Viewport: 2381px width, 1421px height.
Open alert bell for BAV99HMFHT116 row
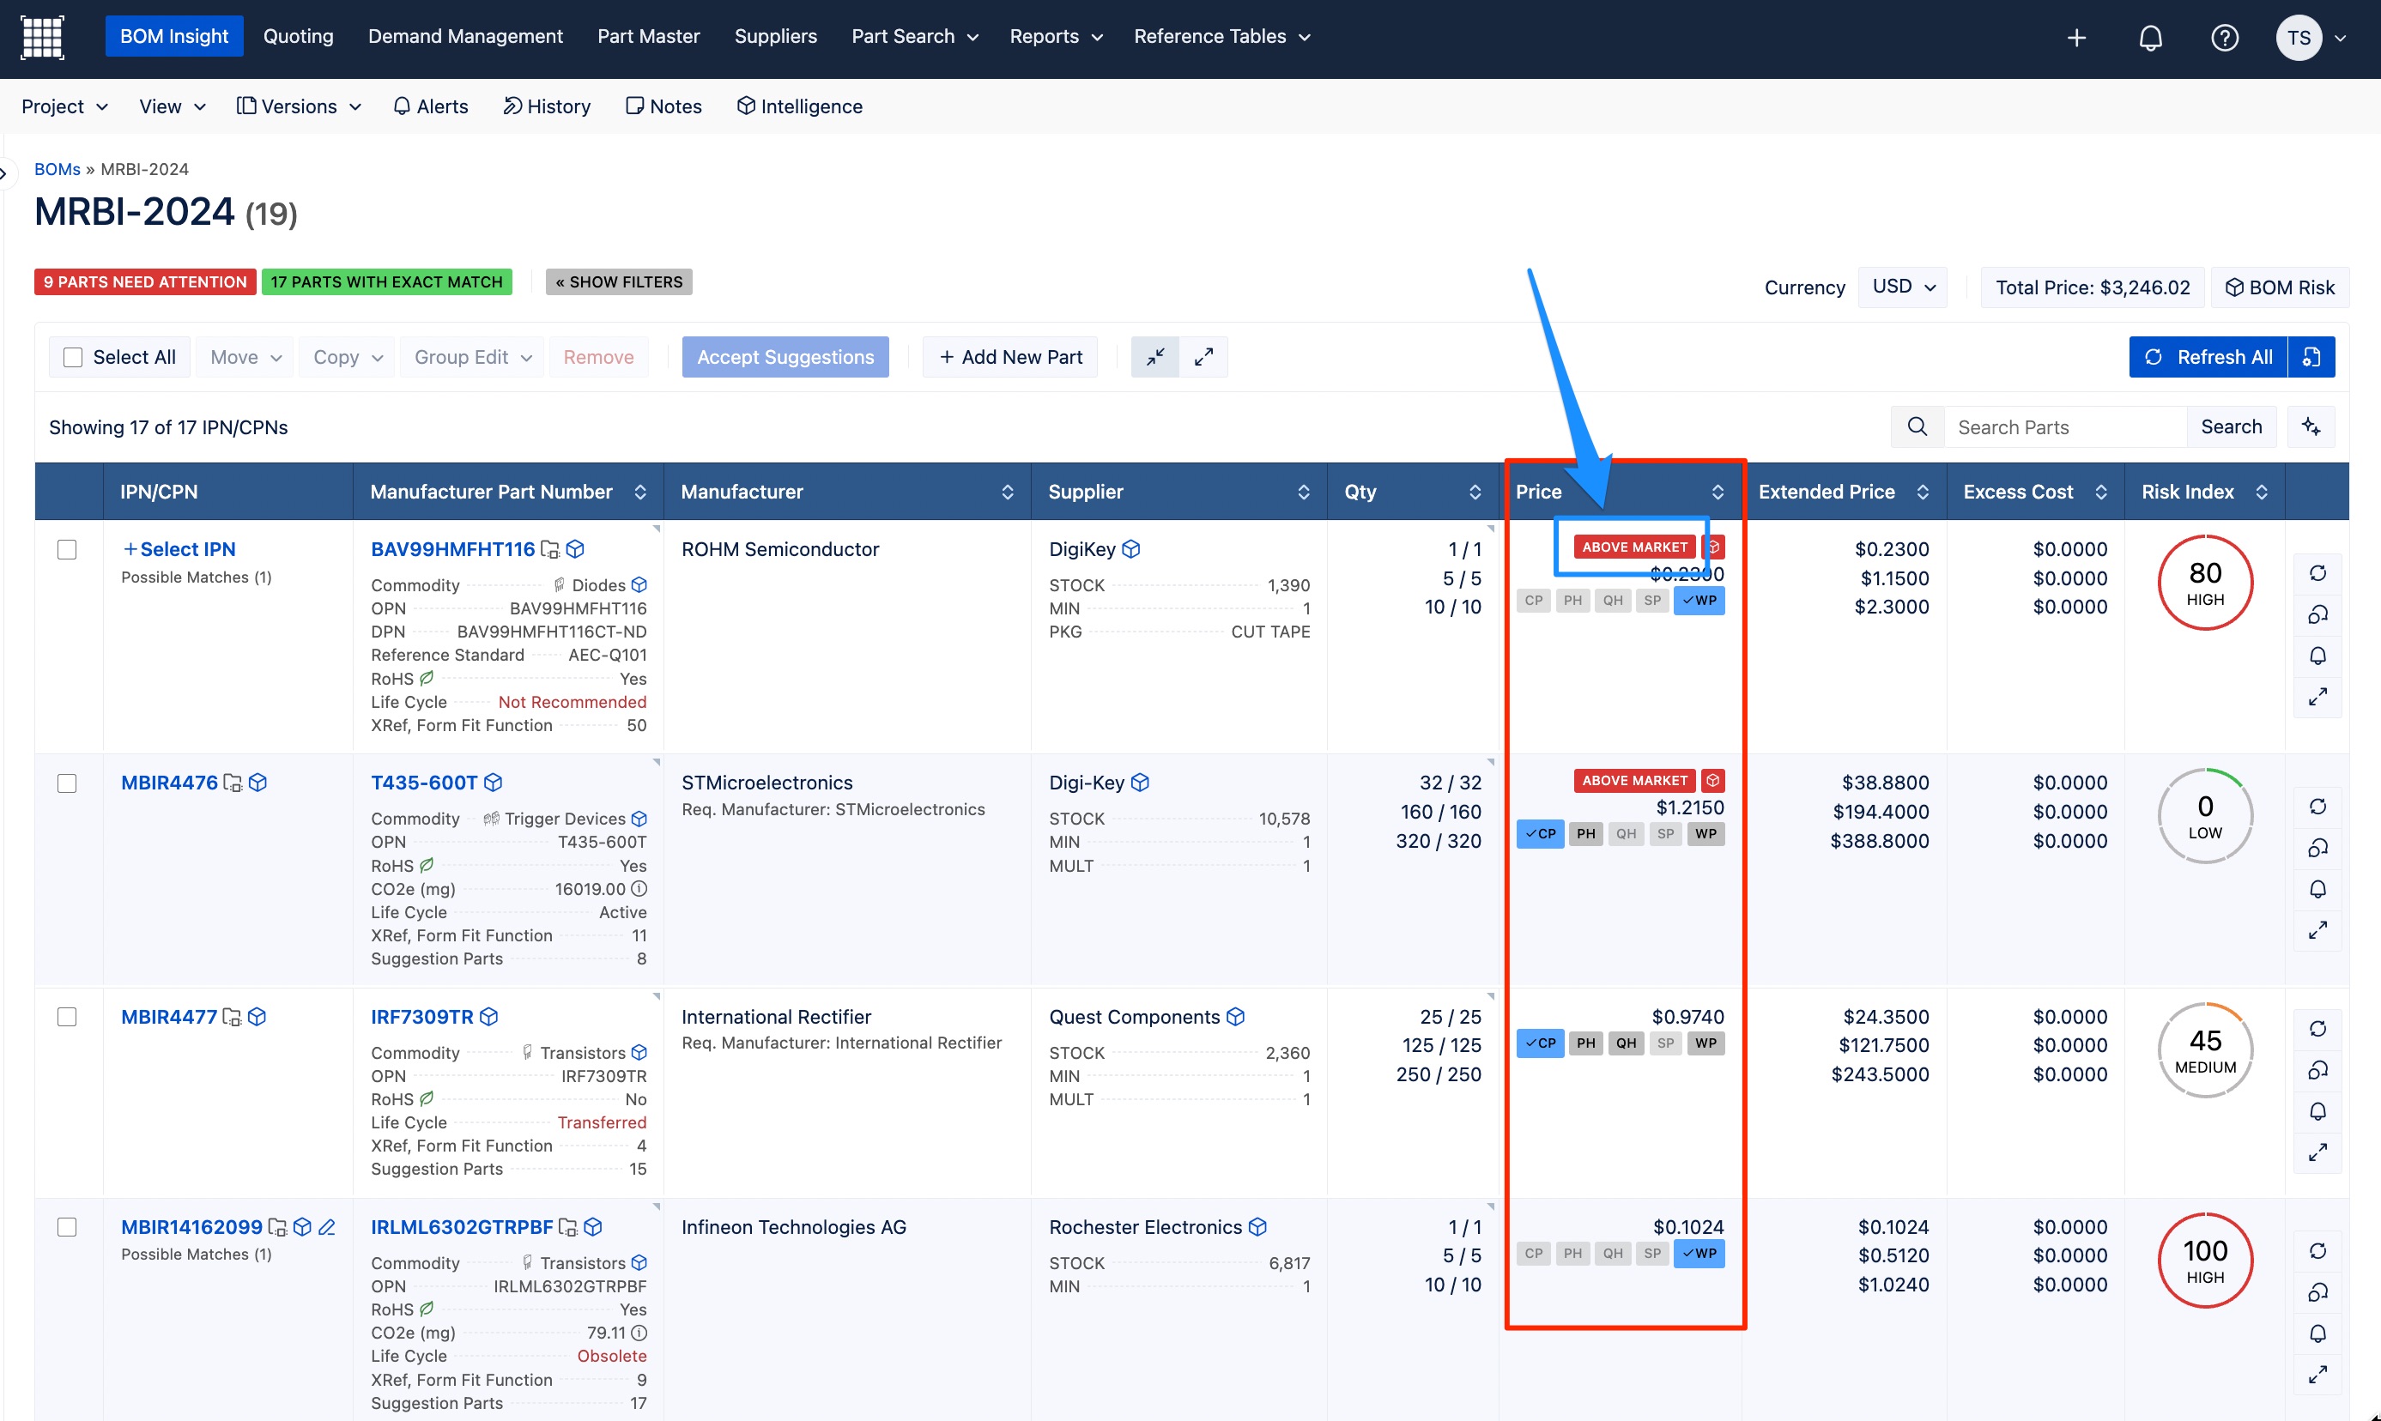[x=2317, y=656]
